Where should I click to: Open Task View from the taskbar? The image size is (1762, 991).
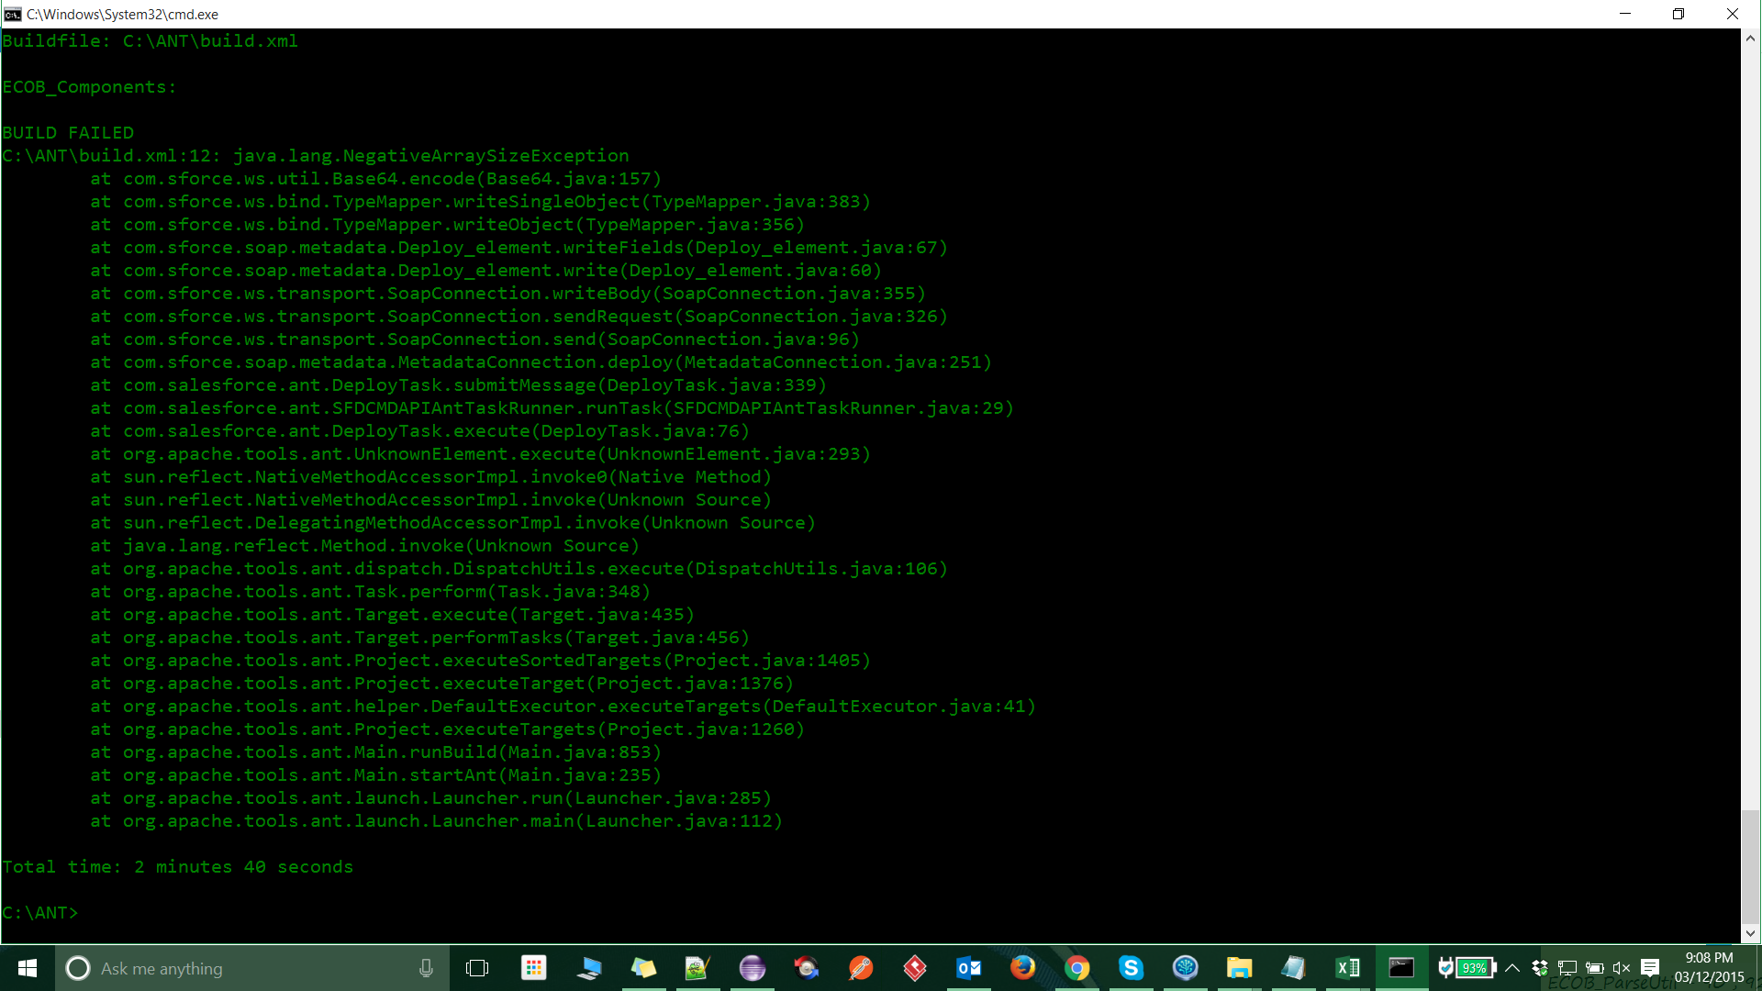pos(477,968)
